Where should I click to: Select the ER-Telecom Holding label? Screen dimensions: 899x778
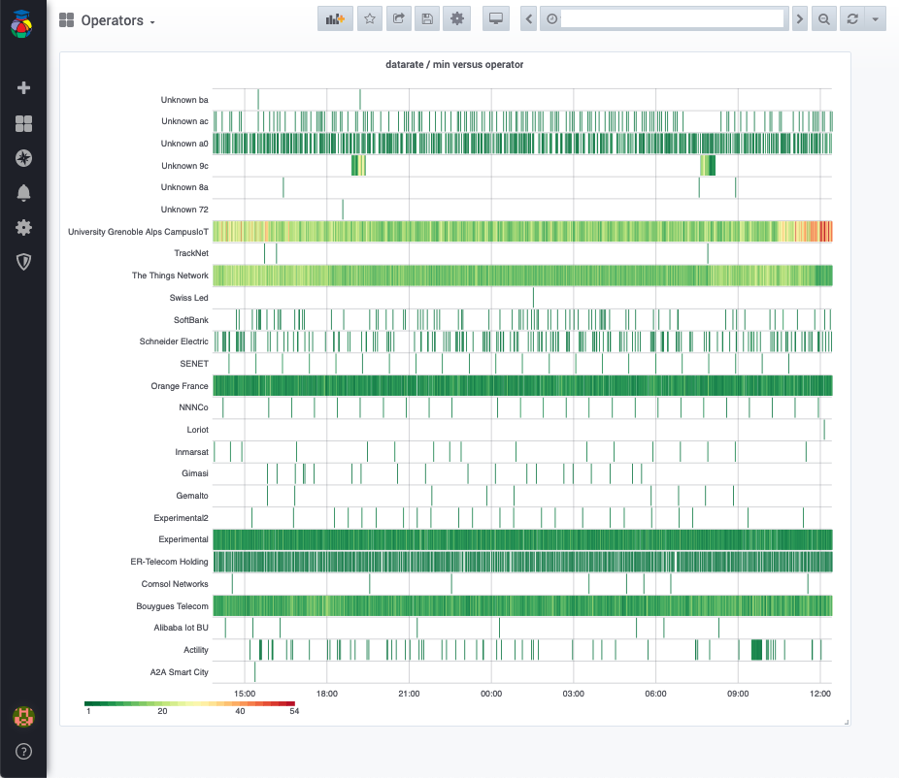click(169, 562)
